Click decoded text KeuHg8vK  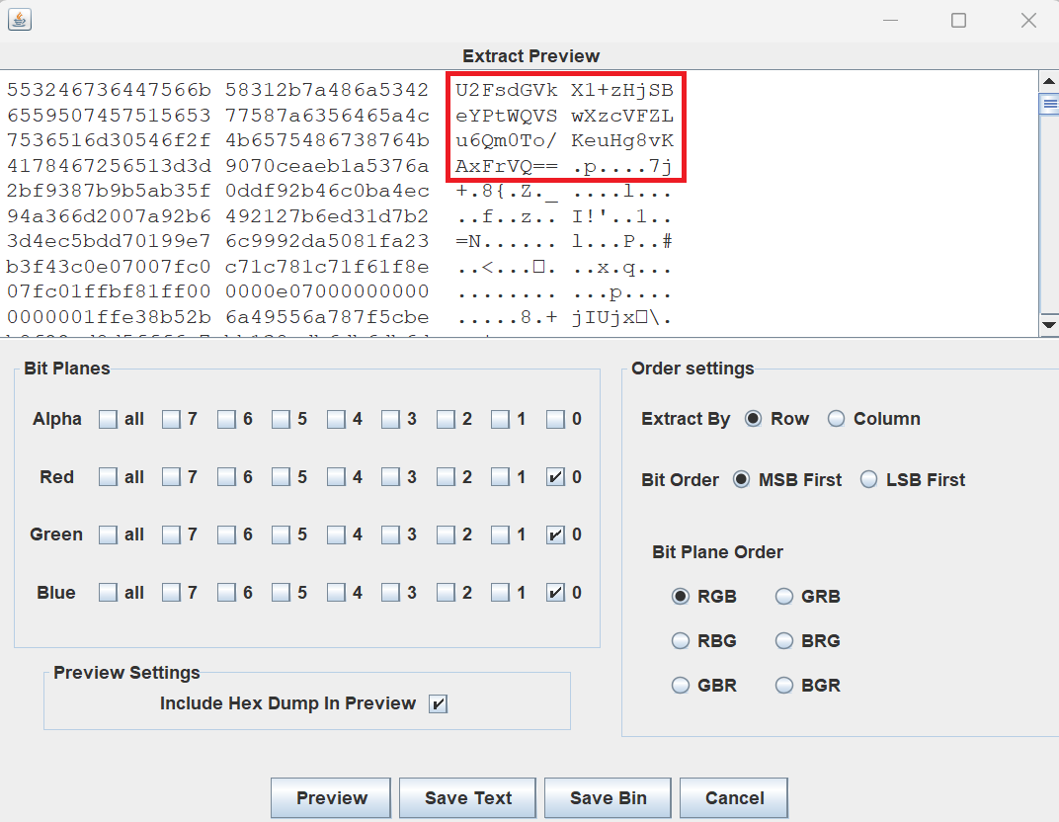pos(622,140)
